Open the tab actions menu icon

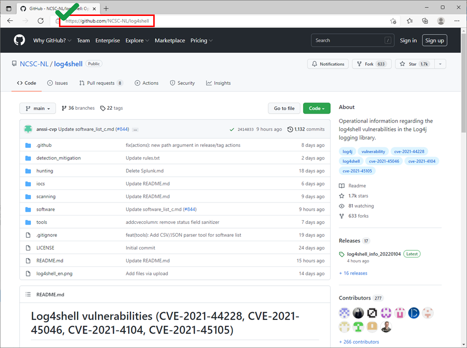coord(9,9)
